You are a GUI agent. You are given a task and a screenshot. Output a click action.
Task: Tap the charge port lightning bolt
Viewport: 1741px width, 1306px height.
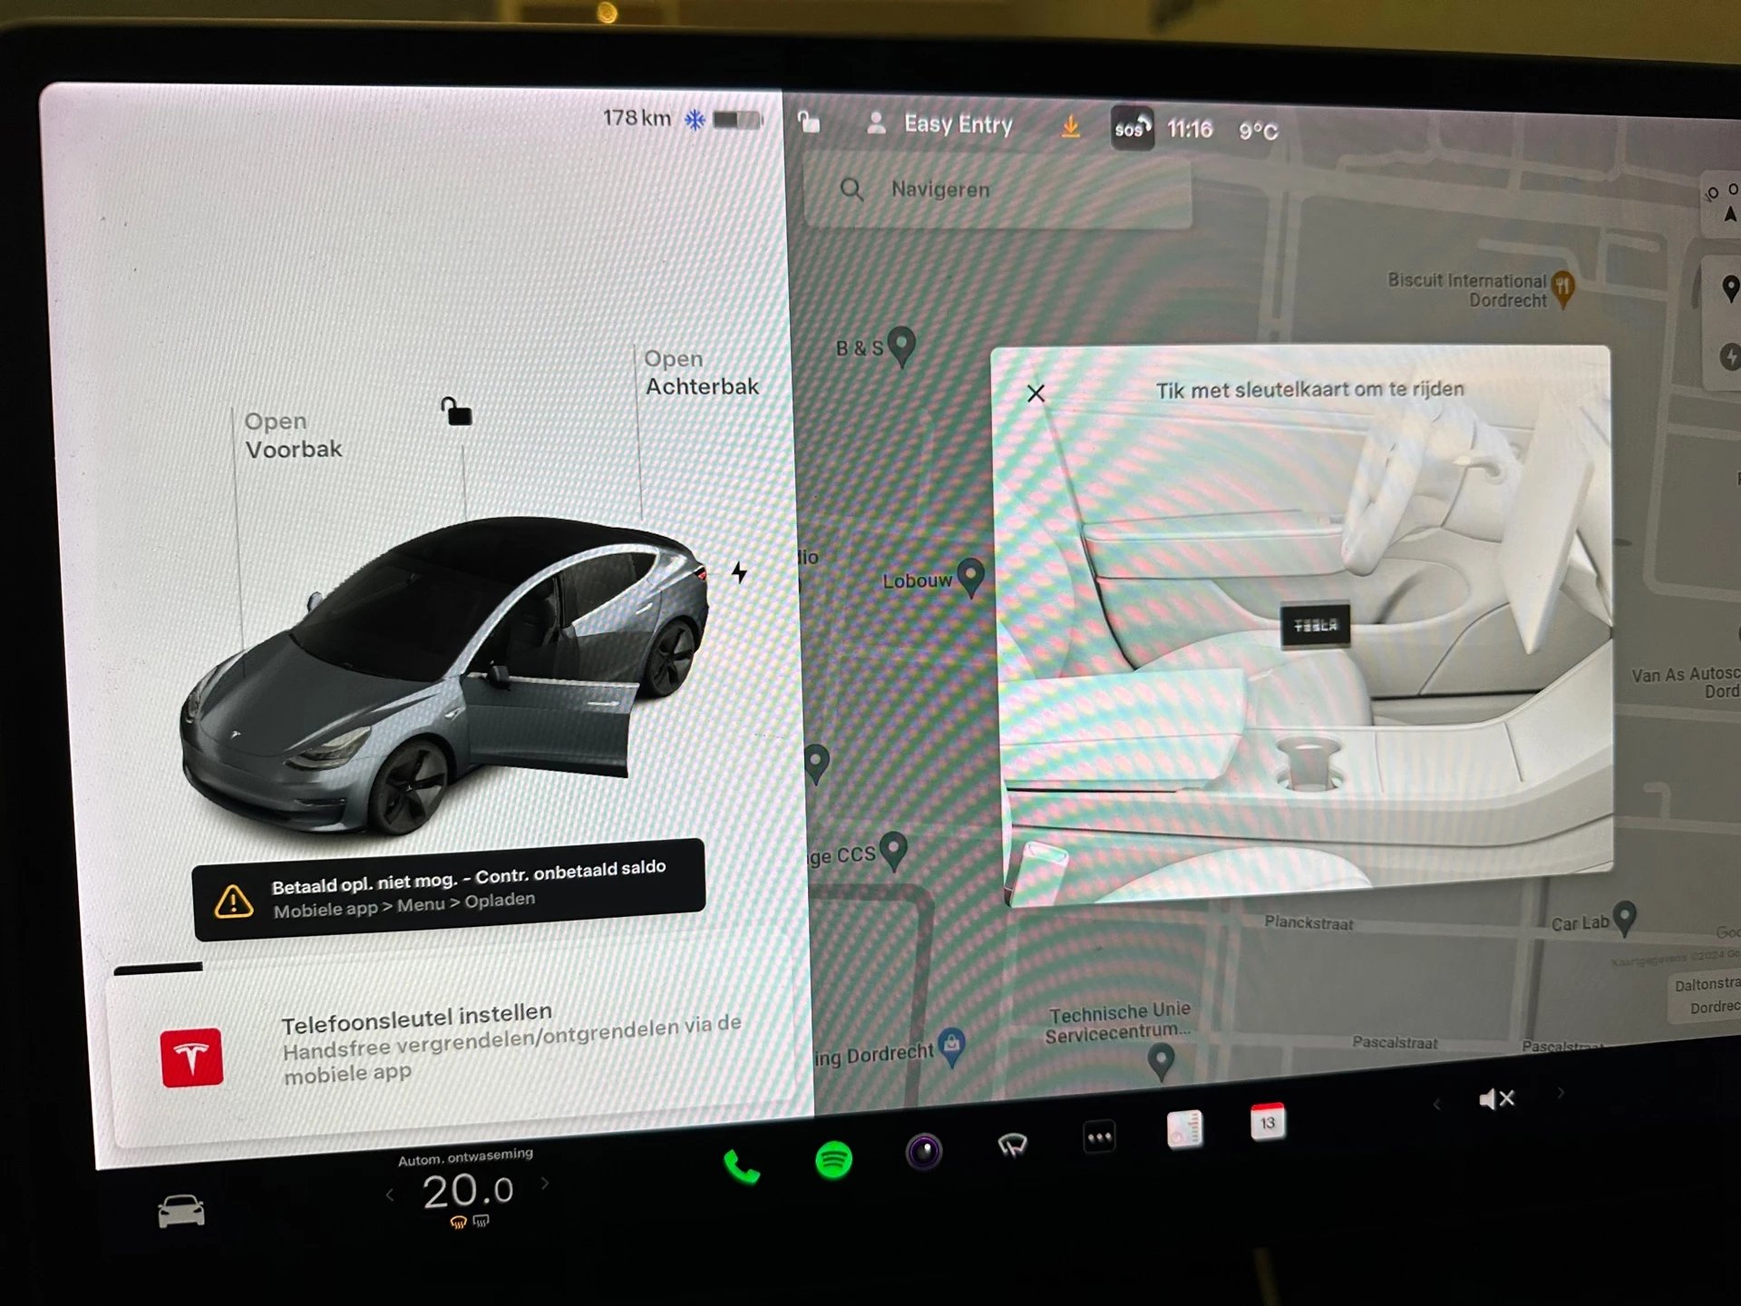(740, 572)
